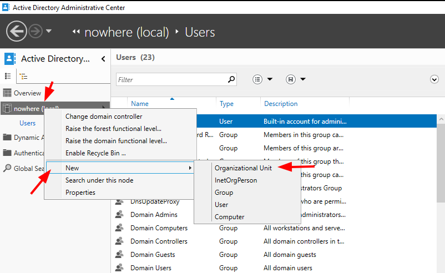Select Users under nowhere (local) node
Viewport: 445px width, 273px height.
coord(28,123)
